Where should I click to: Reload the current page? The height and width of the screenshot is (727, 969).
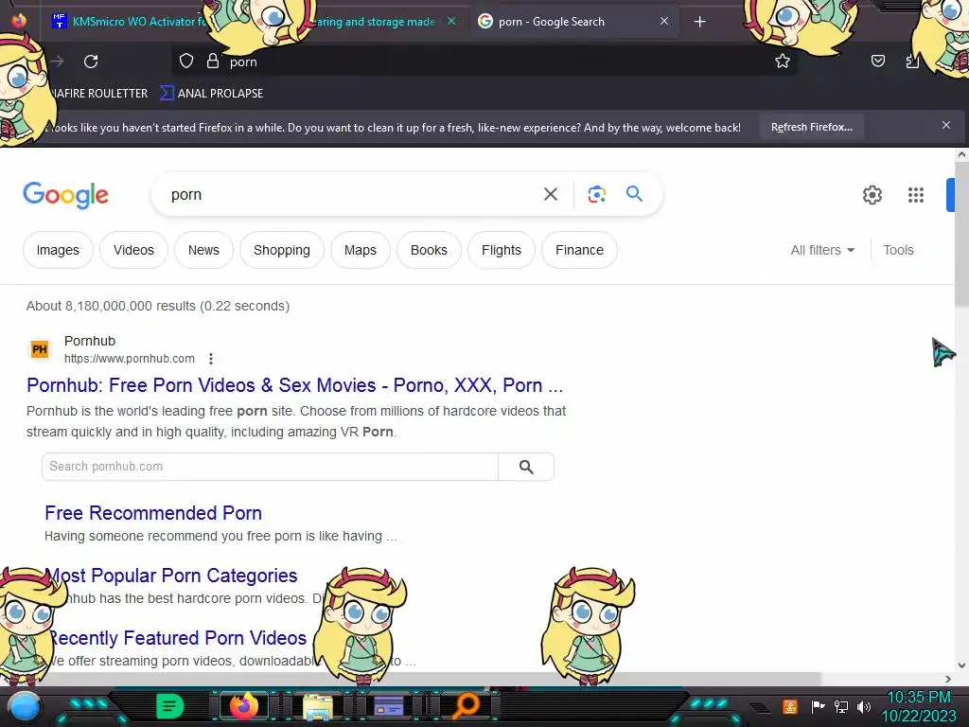click(91, 62)
